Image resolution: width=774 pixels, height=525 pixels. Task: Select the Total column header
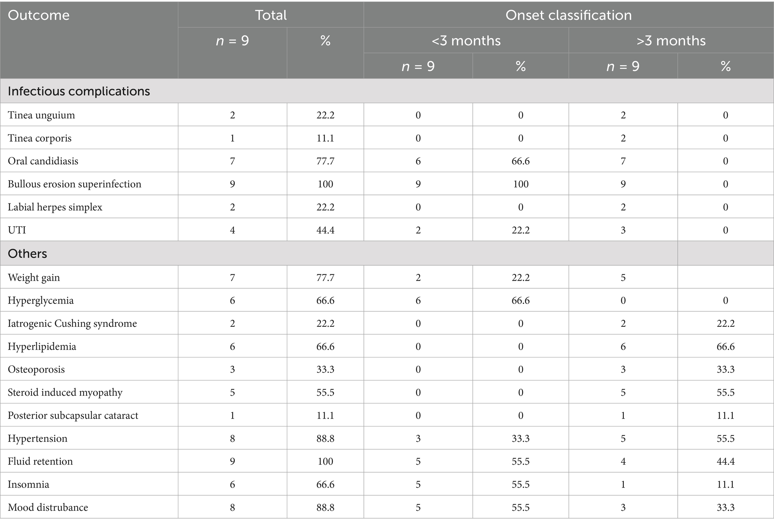tap(271, 15)
